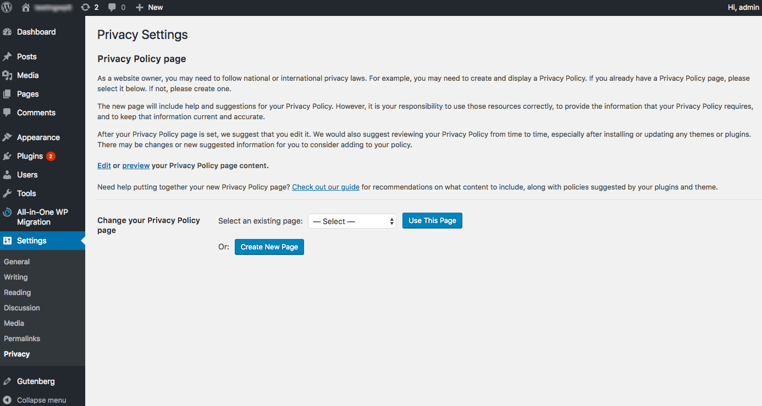The image size is (762, 406).
Task: Select the Pages sidebar icon
Action: [8, 93]
